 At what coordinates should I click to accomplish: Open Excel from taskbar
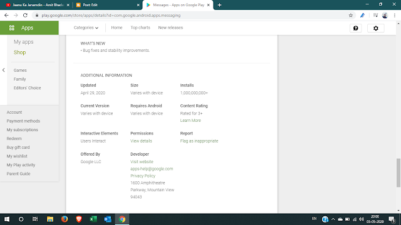(93, 219)
